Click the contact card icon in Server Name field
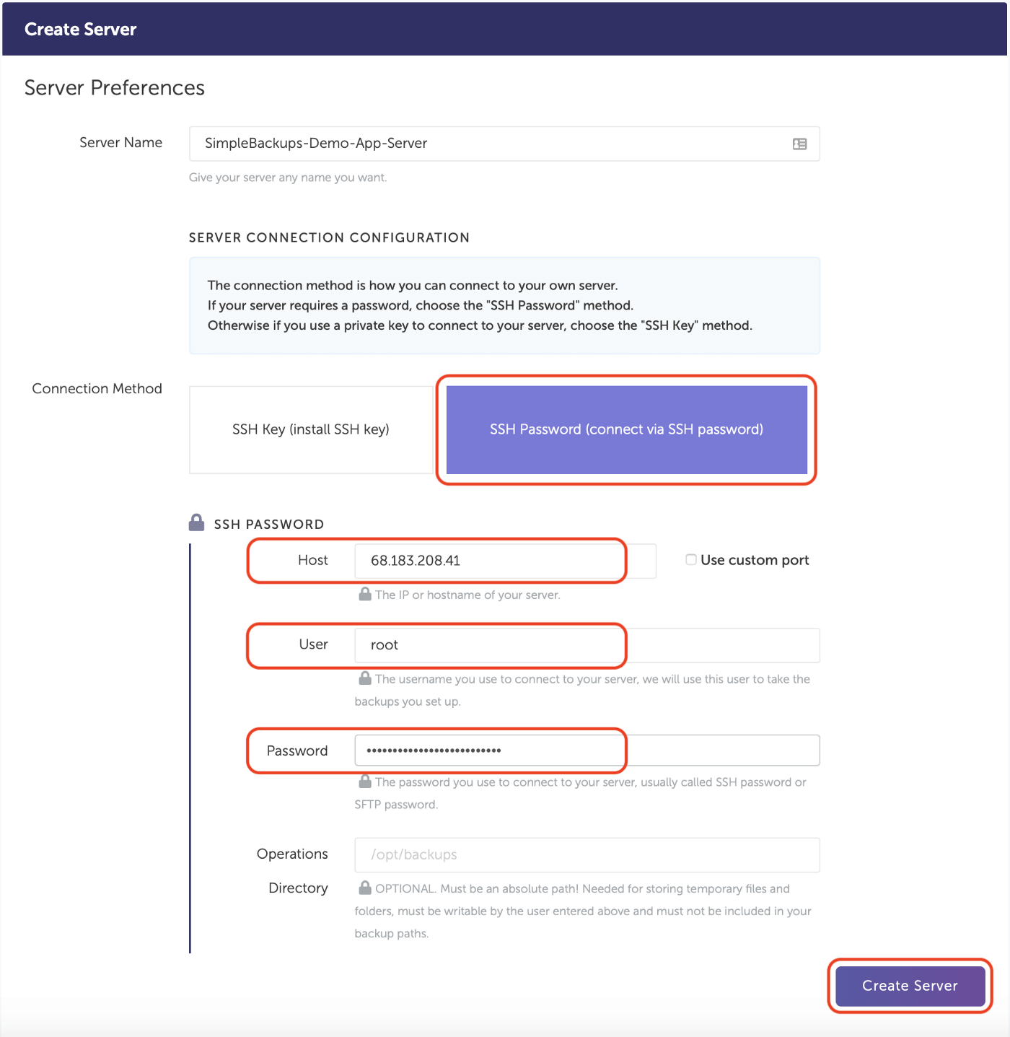The height and width of the screenshot is (1037, 1010). tap(799, 144)
